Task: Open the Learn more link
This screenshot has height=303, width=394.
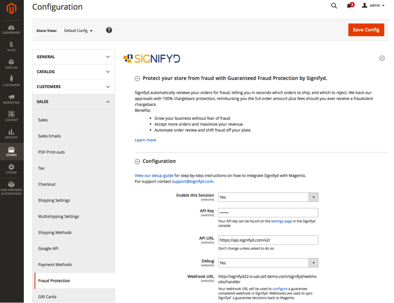Action: pyautogui.click(x=145, y=140)
